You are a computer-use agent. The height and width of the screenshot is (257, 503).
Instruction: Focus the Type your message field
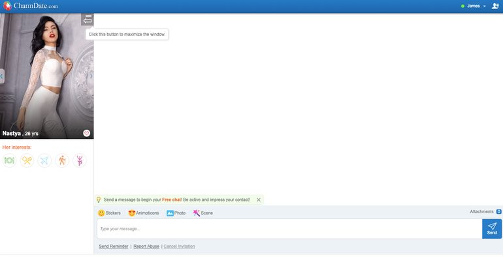289,229
